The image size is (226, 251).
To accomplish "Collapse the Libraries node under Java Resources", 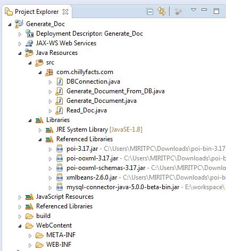I will (x=30, y=120).
